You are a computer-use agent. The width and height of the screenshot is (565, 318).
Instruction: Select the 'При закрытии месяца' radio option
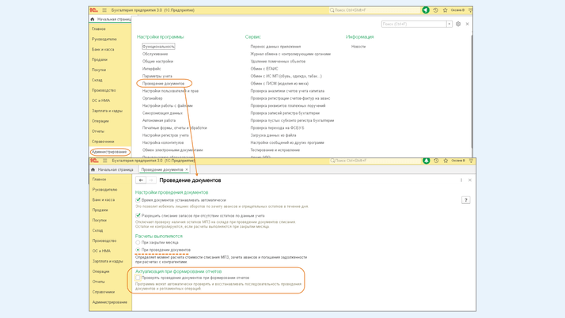(x=138, y=243)
